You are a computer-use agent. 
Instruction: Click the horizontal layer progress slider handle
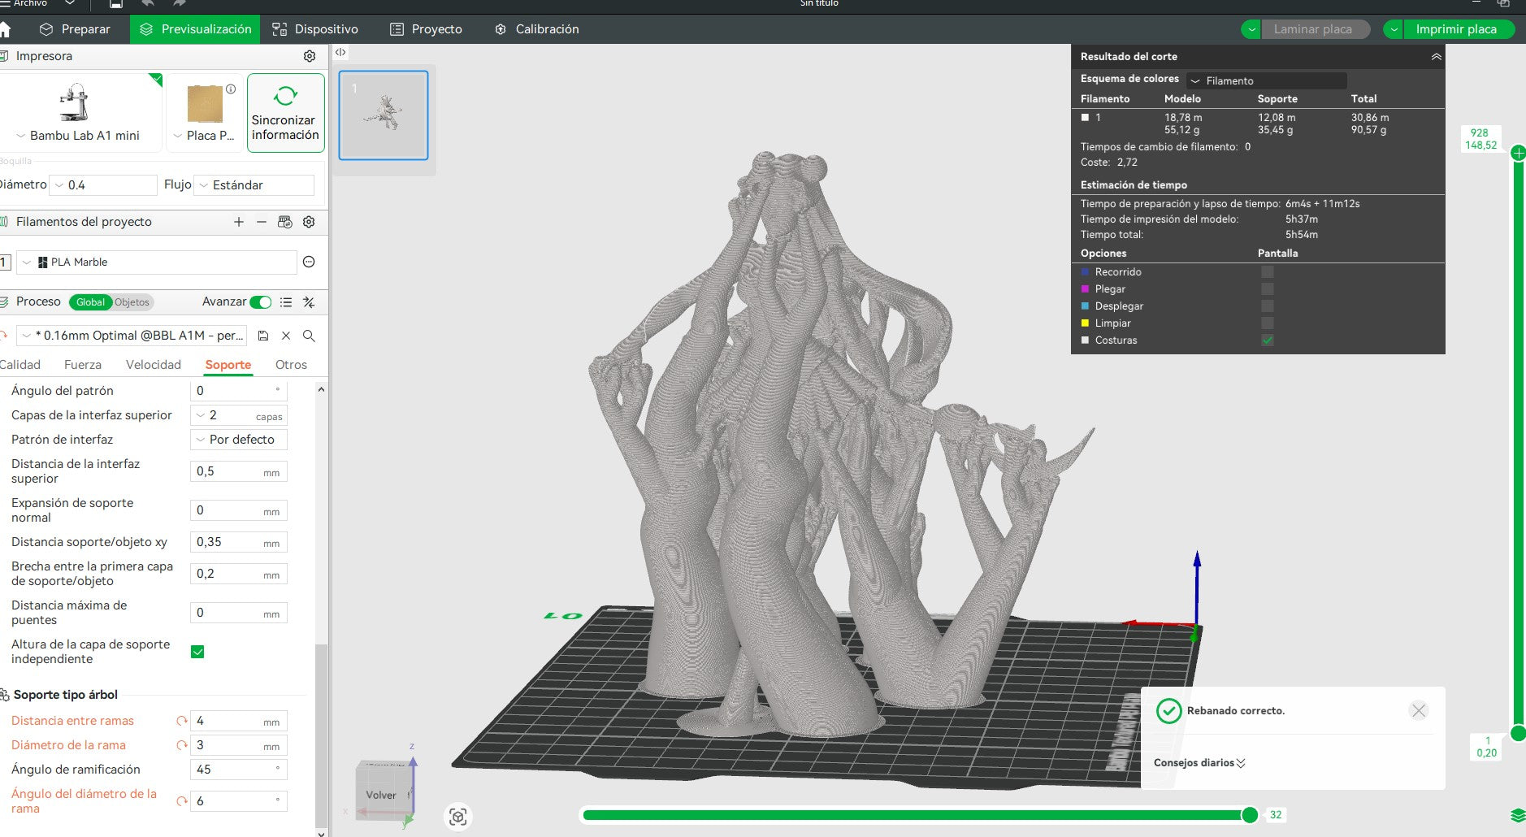coord(1250,815)
